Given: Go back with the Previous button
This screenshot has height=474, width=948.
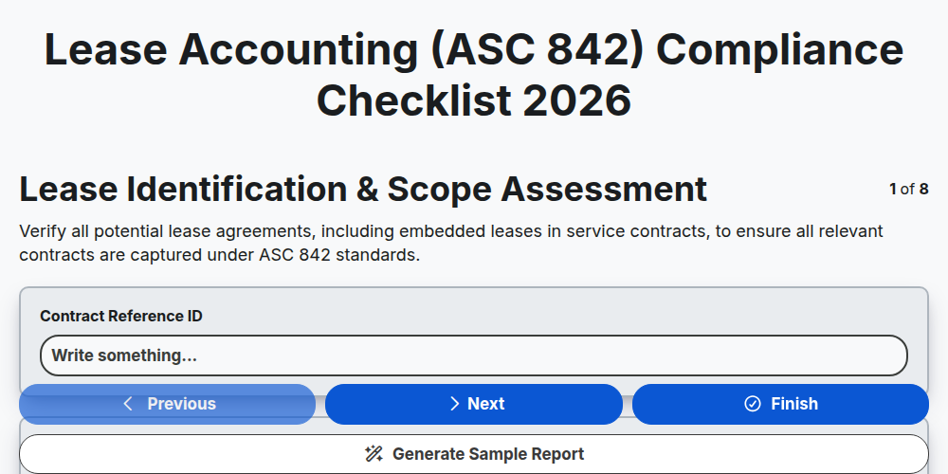Looking at the screenshot, I should click(x=168, y=404).
